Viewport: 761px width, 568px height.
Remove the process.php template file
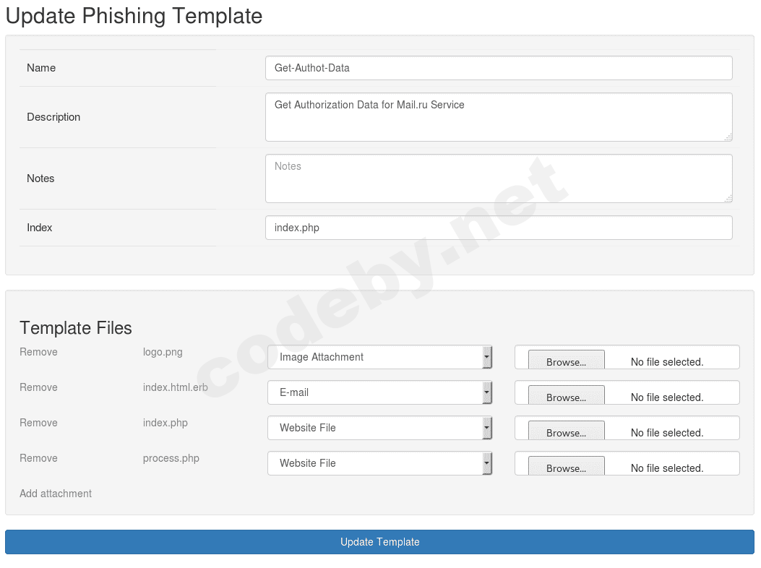coord(38,458)
